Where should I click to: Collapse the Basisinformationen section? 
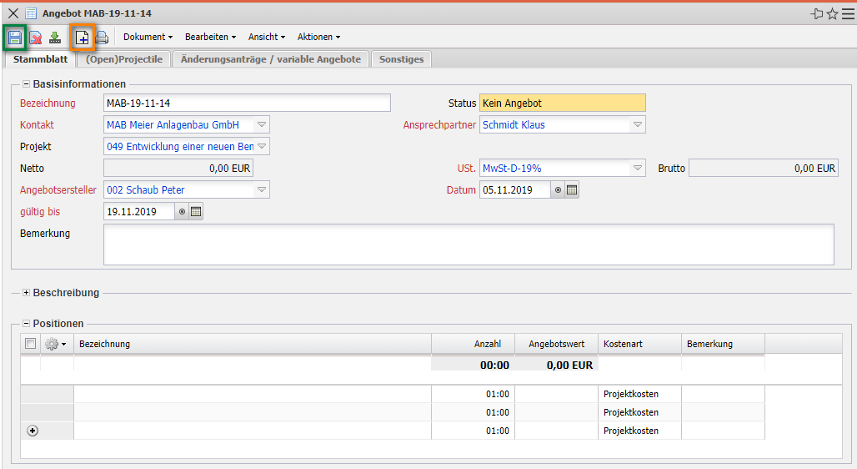coord(26,83)
